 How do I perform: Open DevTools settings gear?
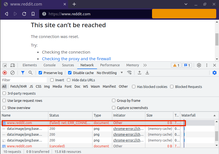coord(199,65)
